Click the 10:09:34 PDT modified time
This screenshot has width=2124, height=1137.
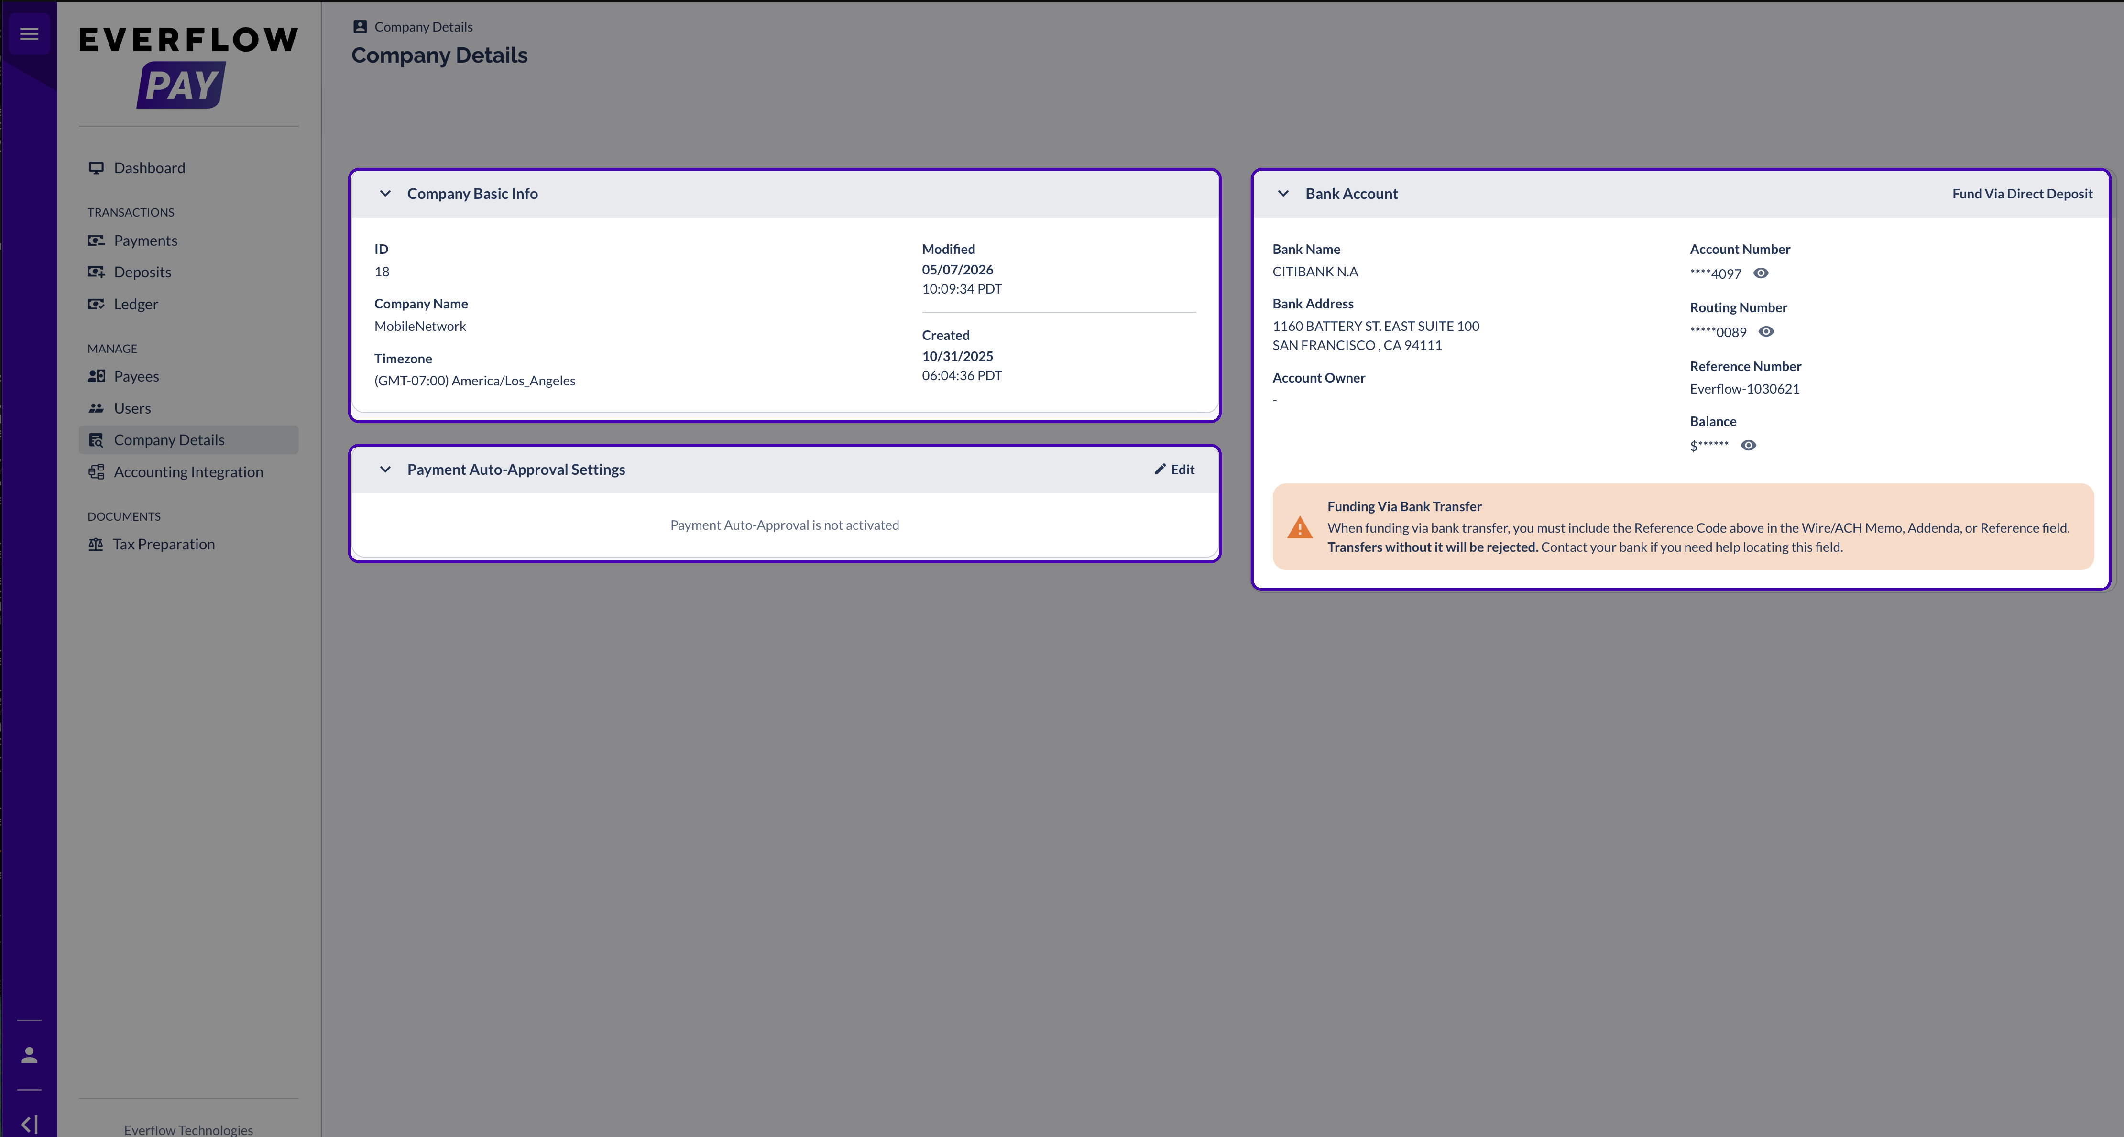962,289
